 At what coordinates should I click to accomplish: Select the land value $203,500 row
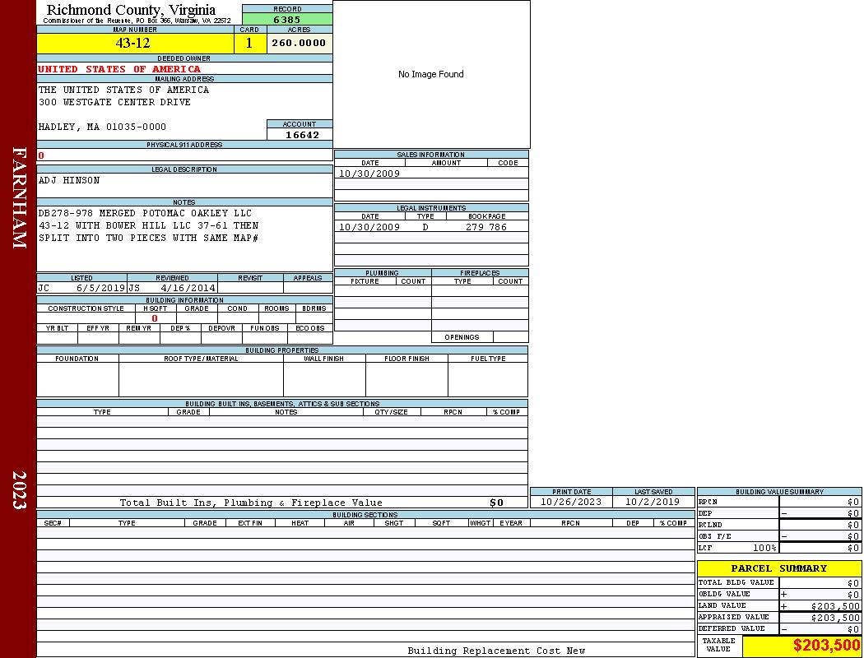pos(778,606)
